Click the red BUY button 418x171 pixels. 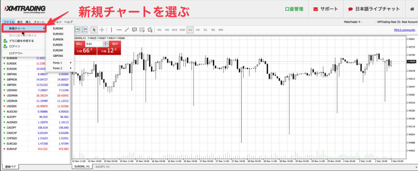(x=115, y=44)
